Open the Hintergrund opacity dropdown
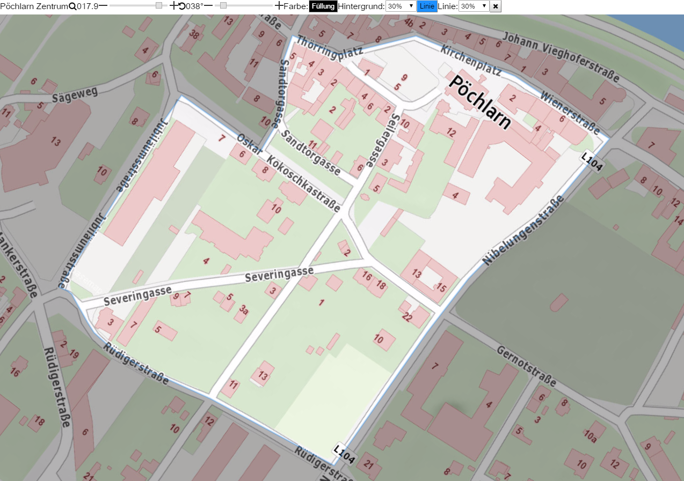 401,6
